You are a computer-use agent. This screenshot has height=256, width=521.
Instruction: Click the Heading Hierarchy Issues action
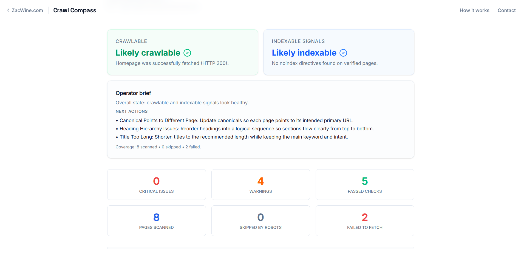point(245,129)
